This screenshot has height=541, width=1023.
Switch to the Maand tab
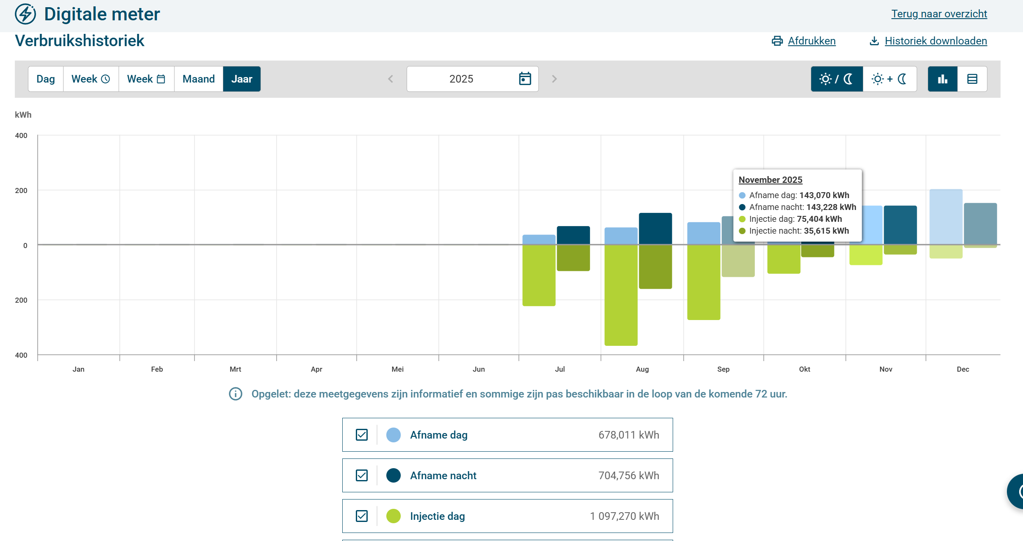(x=198, y=79)
